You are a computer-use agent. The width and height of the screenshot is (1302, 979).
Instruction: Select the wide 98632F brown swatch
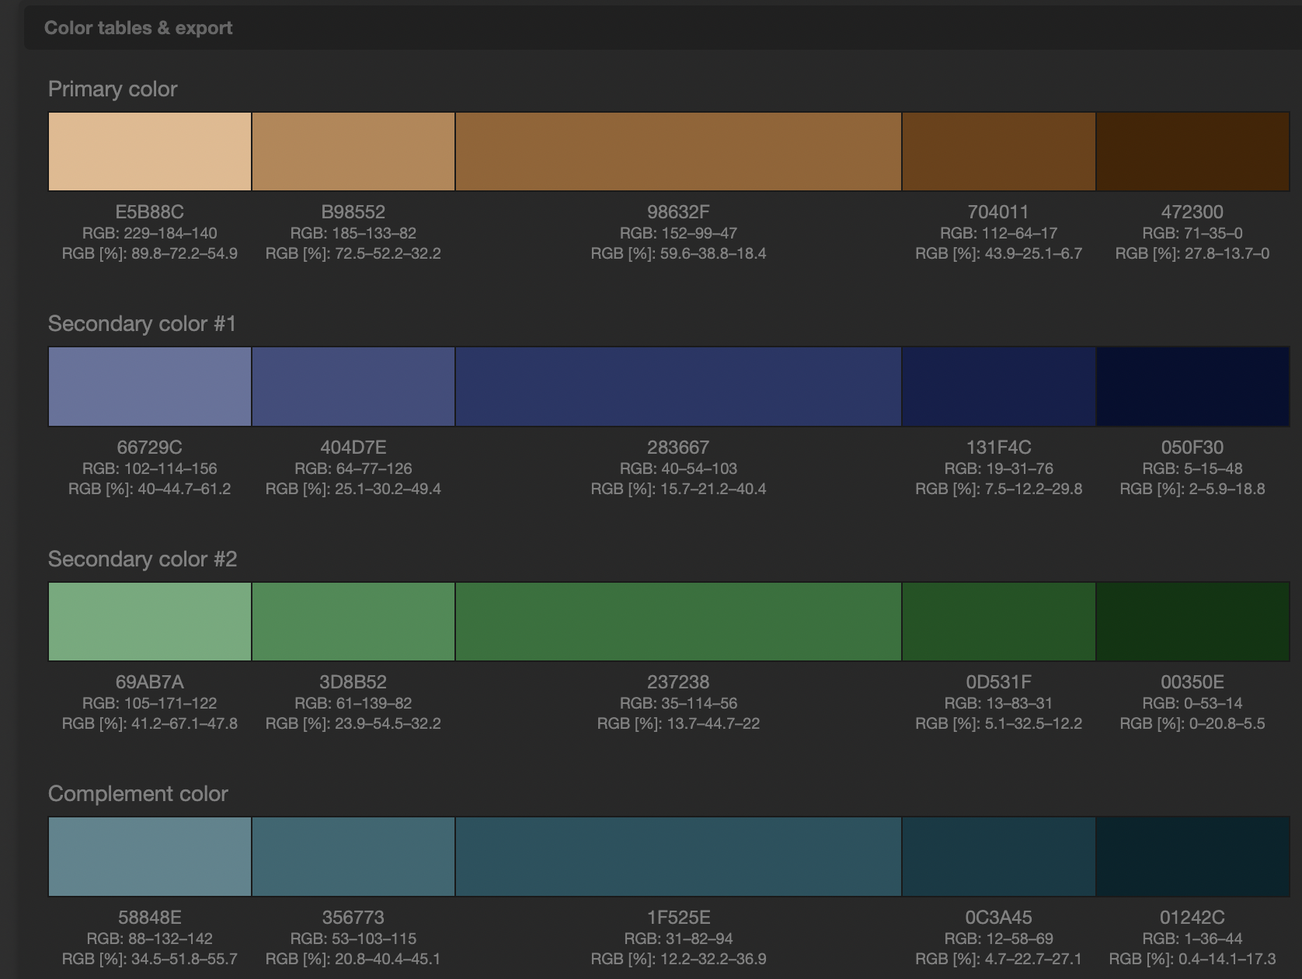[677, 151]
